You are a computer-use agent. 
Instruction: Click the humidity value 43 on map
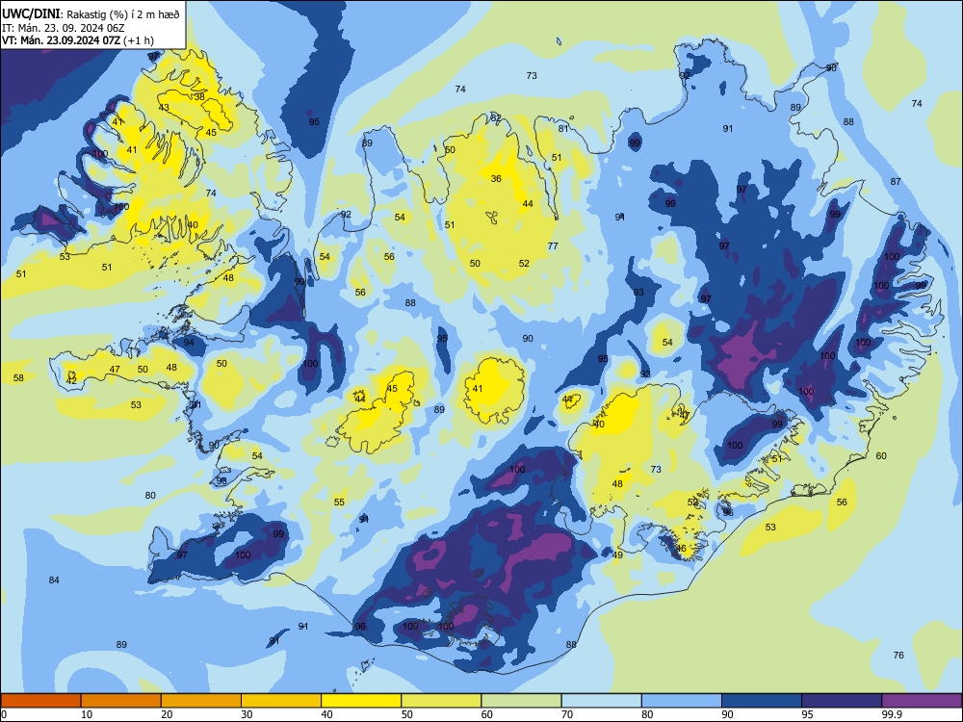164,108
